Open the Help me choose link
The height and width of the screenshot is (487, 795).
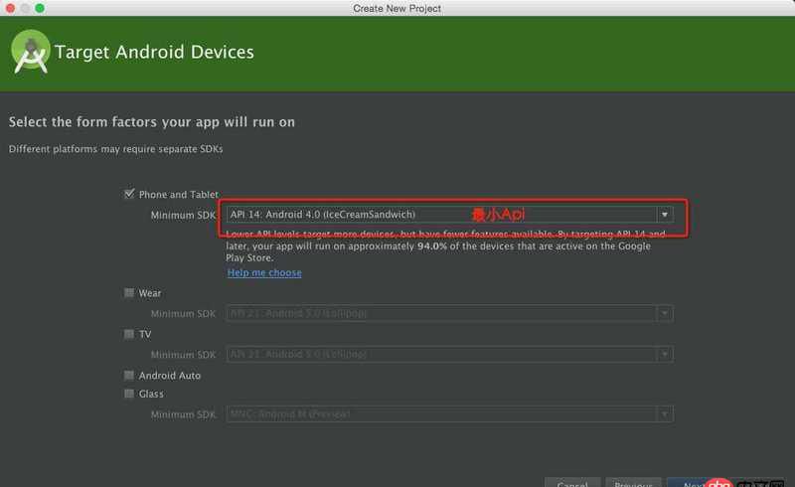[264, 273]
